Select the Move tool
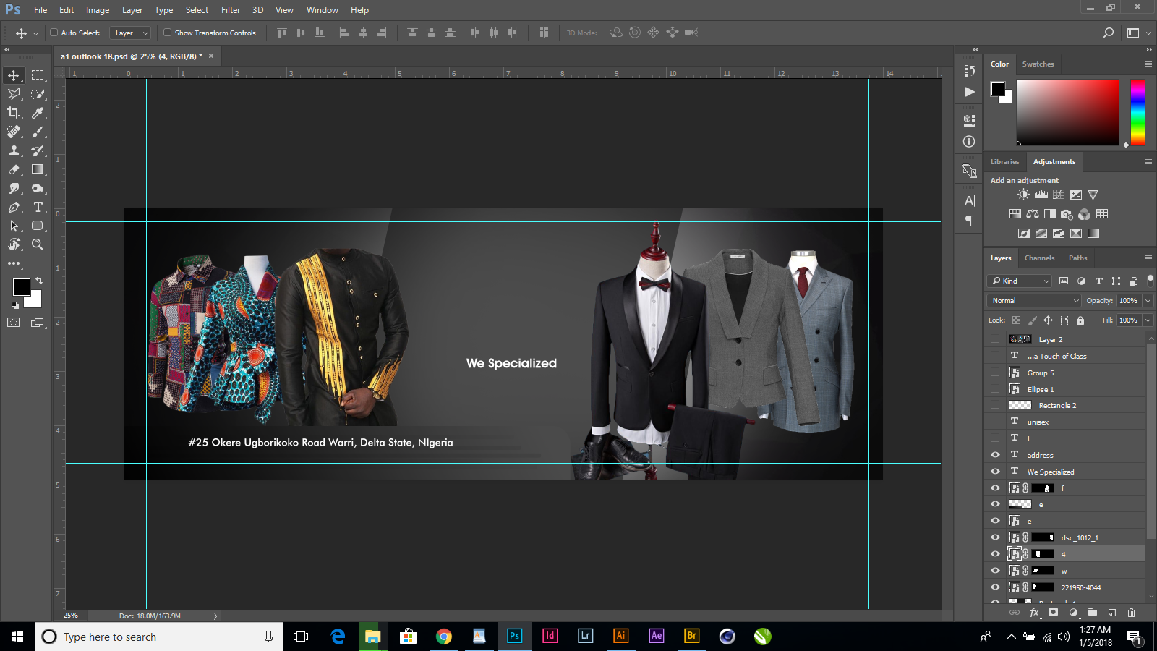Screen dimensions: 1157x651 13,75
